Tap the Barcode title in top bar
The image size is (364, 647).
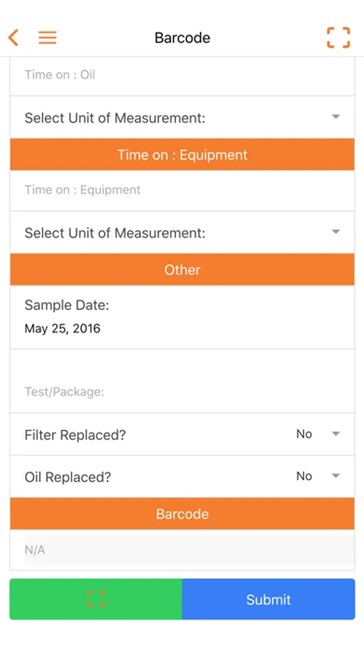tap(182, 38)
